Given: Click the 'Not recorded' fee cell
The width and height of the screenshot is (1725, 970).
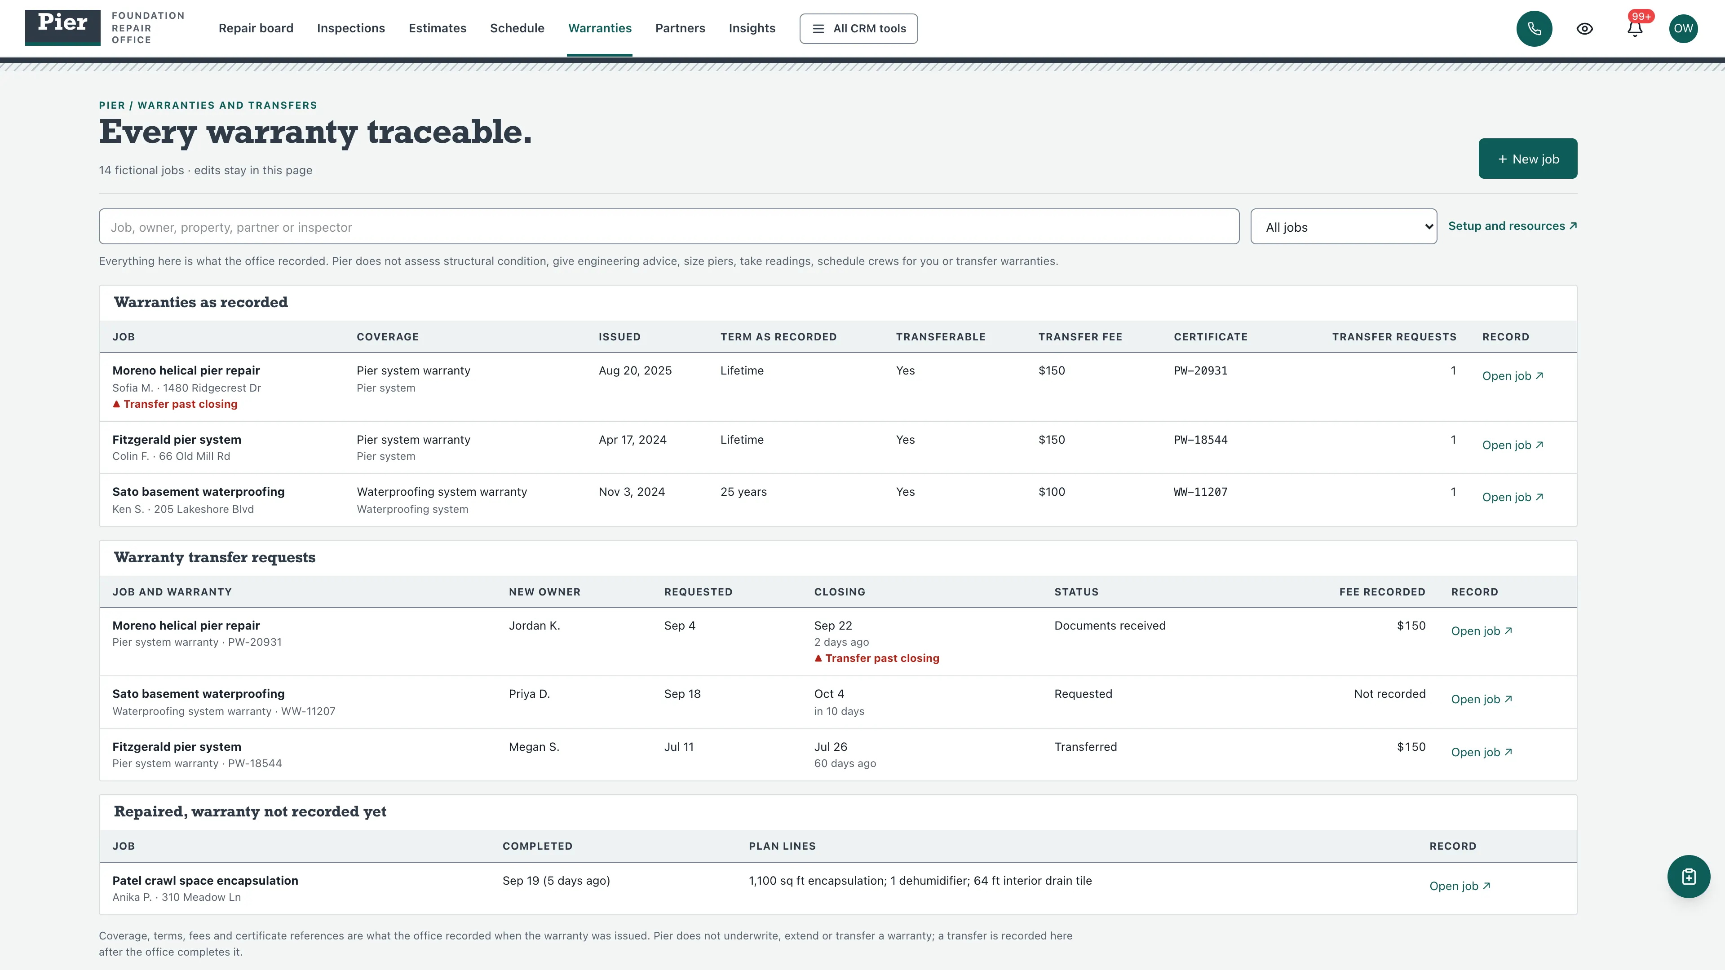Looking at the screenshot, I should pos(1389,694).
